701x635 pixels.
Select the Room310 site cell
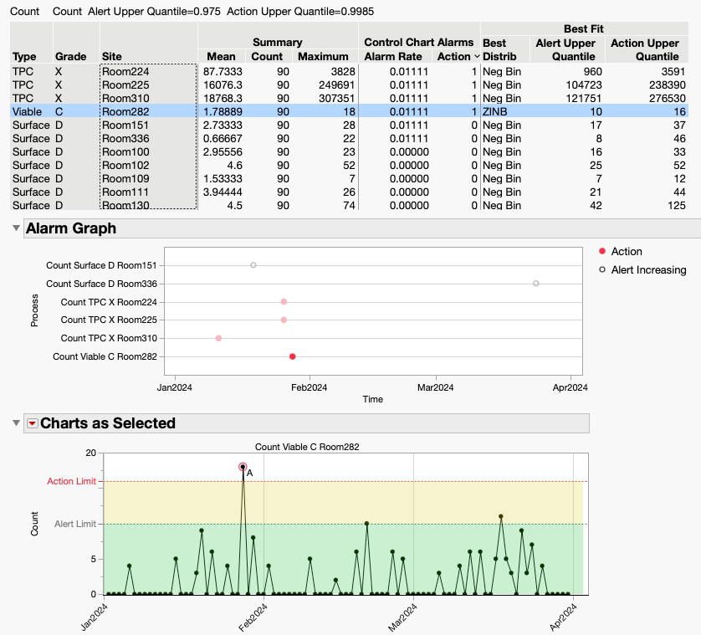(x=125, y=99)
